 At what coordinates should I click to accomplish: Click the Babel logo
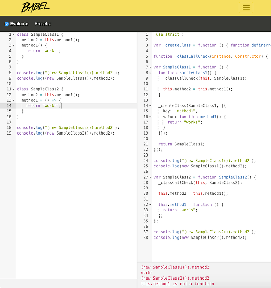35,7
